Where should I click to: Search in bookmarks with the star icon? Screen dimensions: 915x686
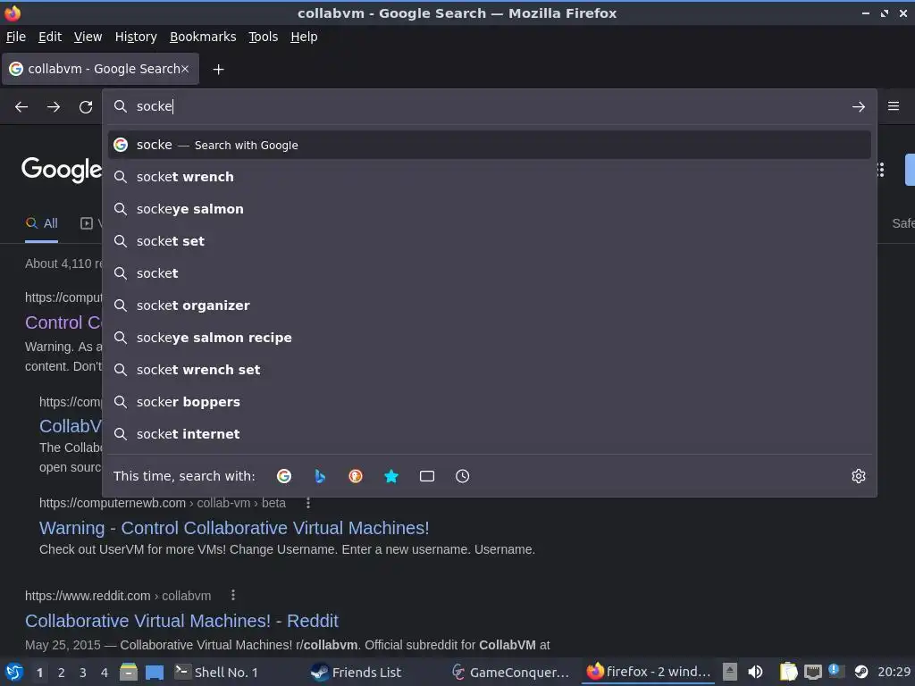(x=391, y=476)
